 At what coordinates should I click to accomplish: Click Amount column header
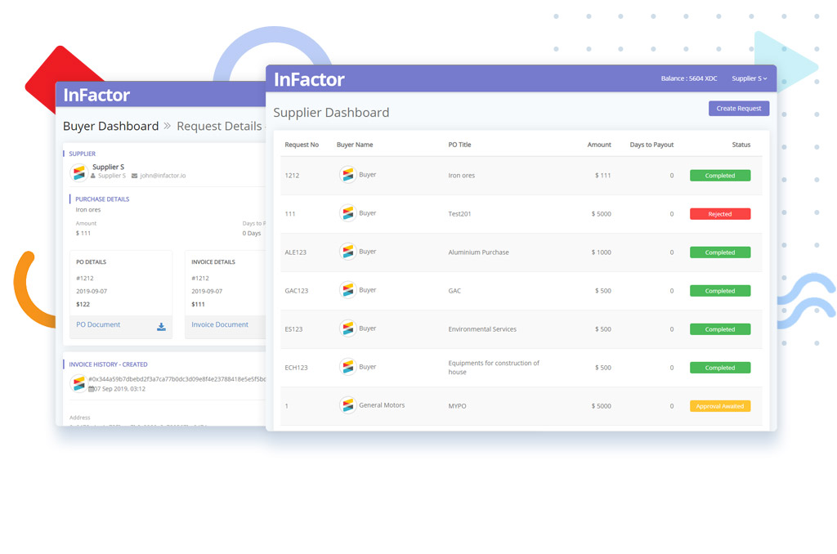[599, 145]
